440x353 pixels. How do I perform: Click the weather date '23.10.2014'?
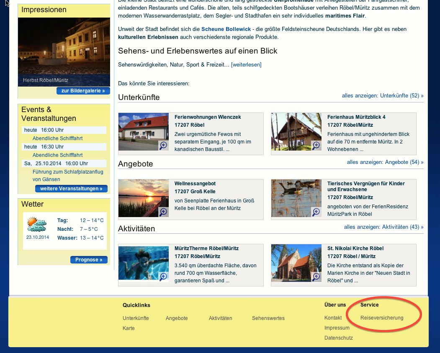(38, 237)
